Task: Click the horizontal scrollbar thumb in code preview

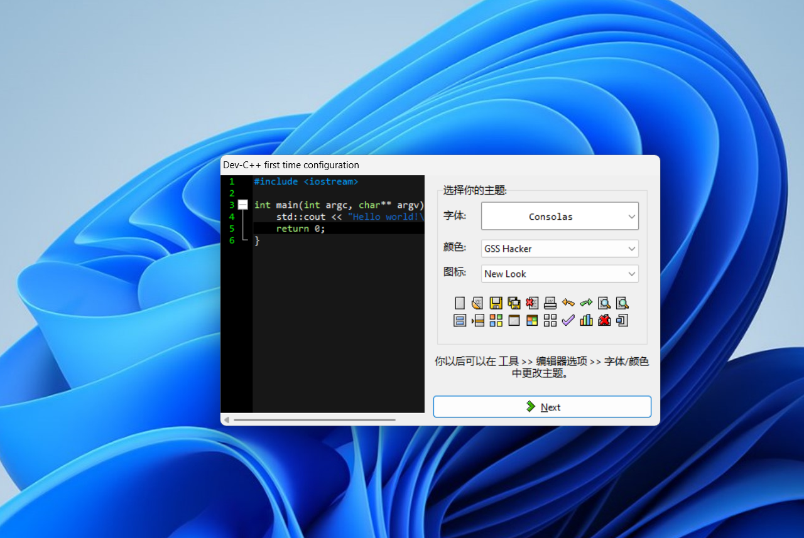Action: pos(314,419)
